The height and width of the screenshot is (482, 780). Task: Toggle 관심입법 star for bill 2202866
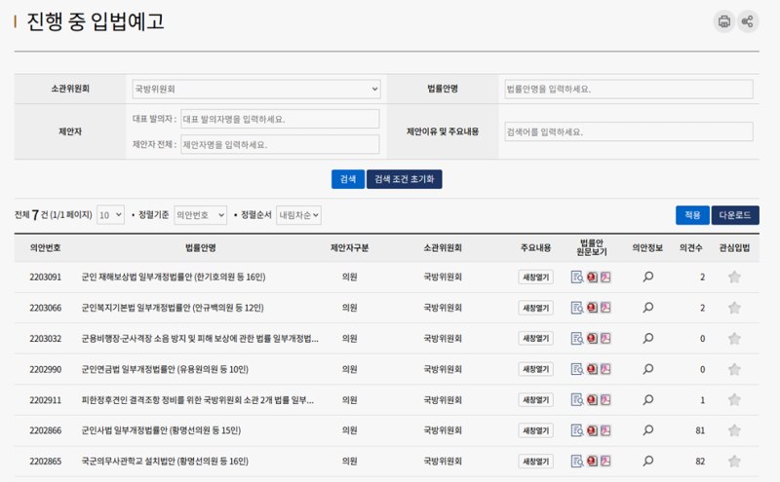click(x=734, y=430)
